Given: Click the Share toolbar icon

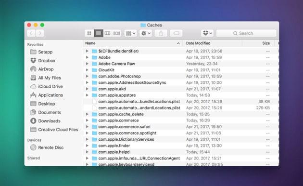Looking at the screenshot, I should [161, 33].
